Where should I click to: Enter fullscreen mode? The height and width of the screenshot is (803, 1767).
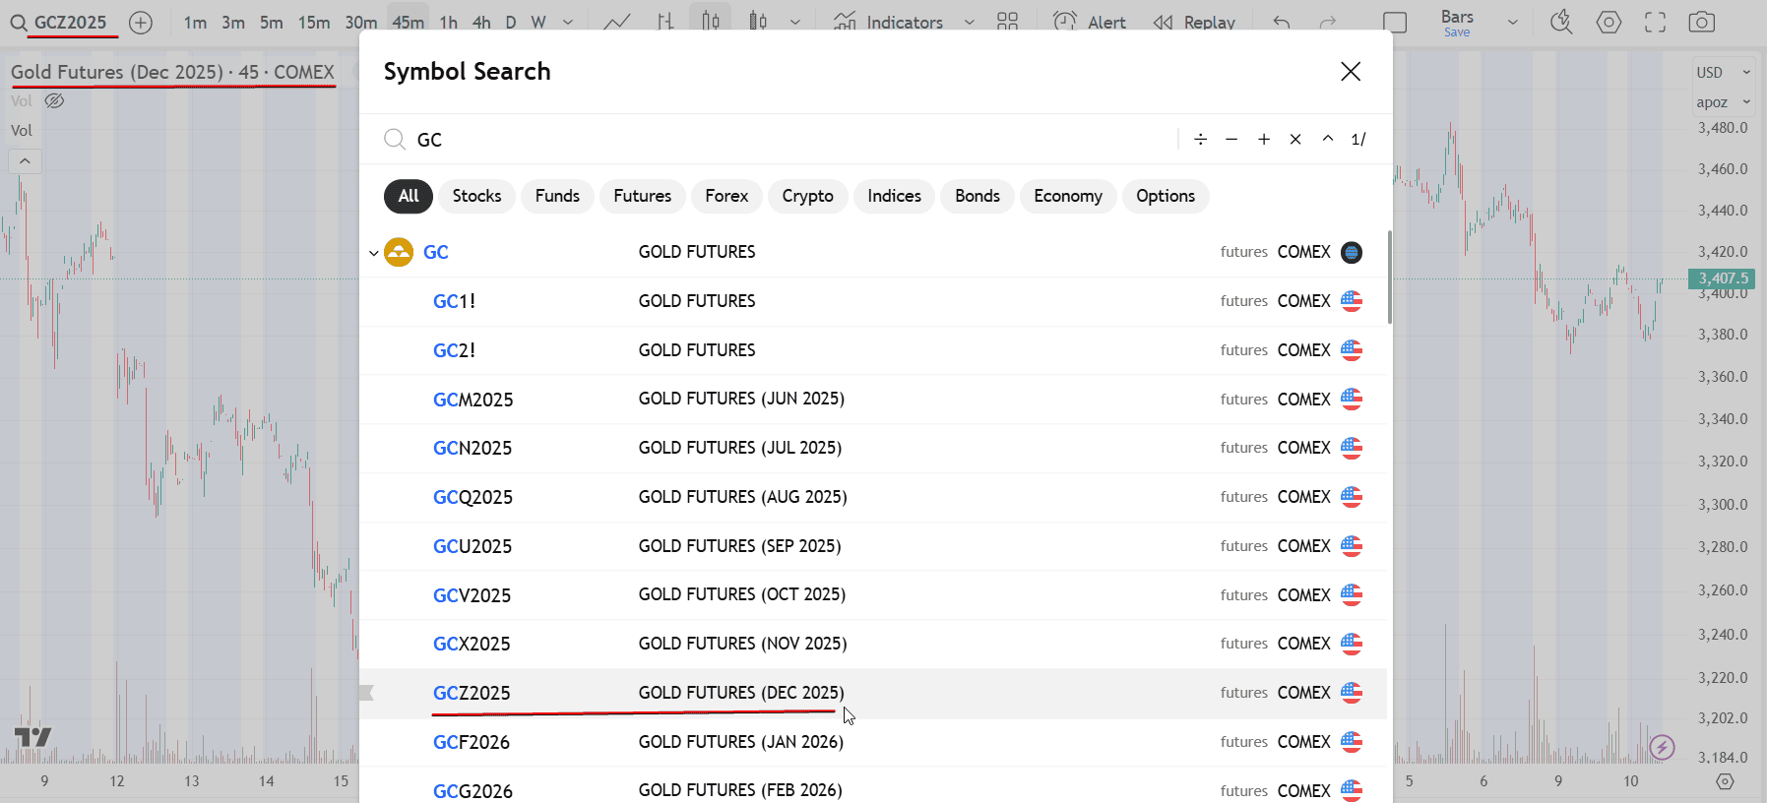click(1656, 22)
